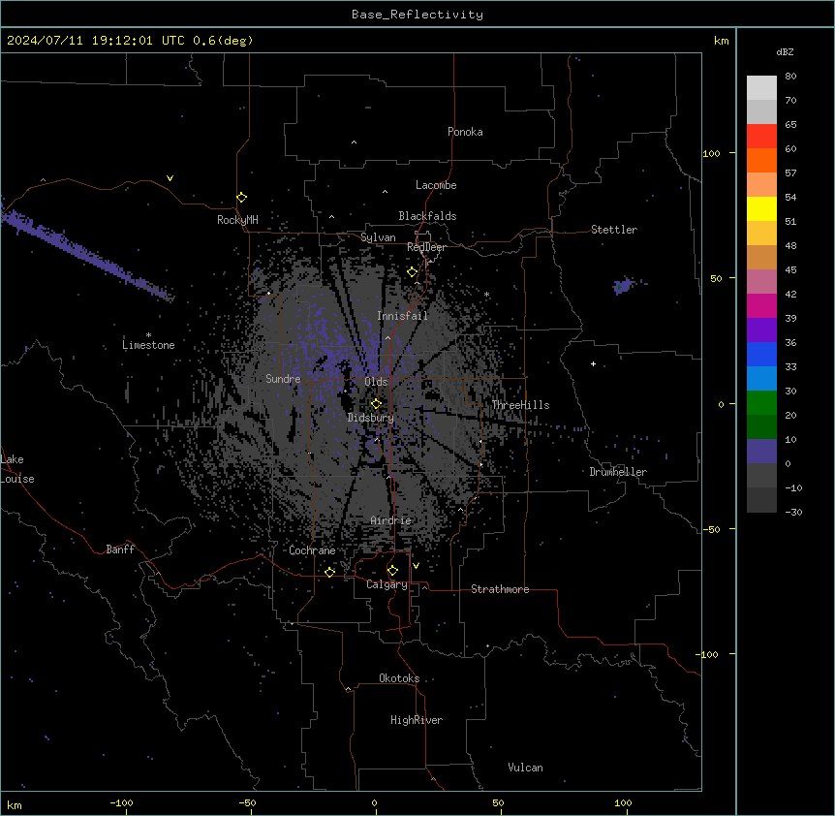Image resolution: width=835 pixels, height=816 pixels.
Task: Click the Base_Reflectivity title text
Action: point(417,15)
